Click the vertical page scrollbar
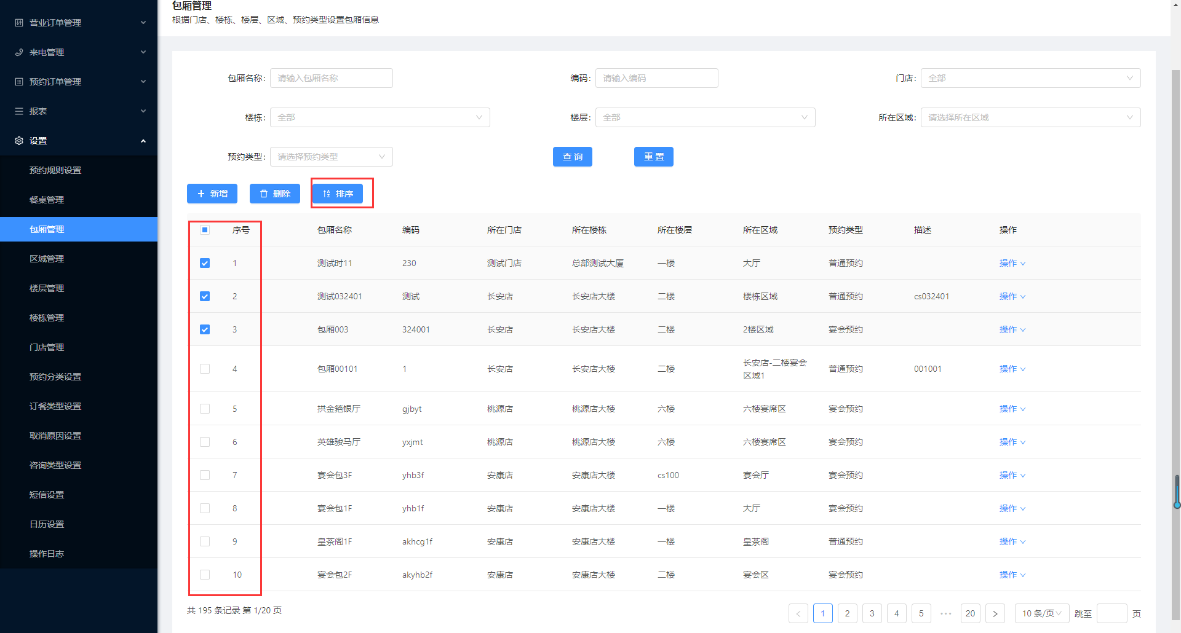The height and width of the screenshot is (633, 1181). pos(1175,344)
